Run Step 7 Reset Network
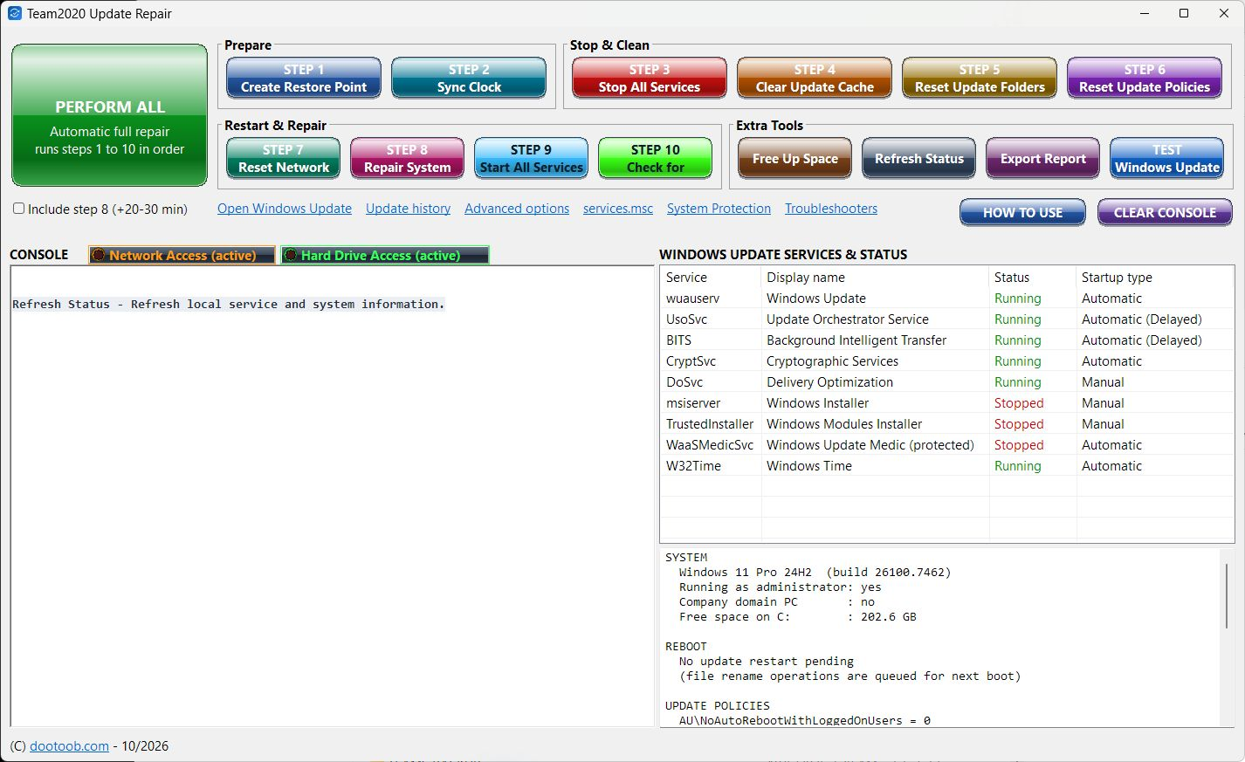Image resolution: width=1245 pixels, height=762 pixels. tap(284, 159)
